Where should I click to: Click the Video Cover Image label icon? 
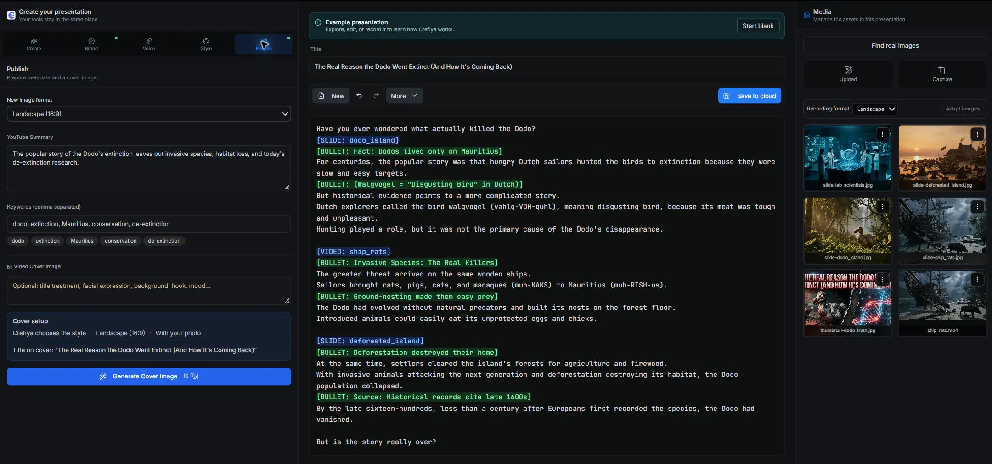click(x=9, y=266)
